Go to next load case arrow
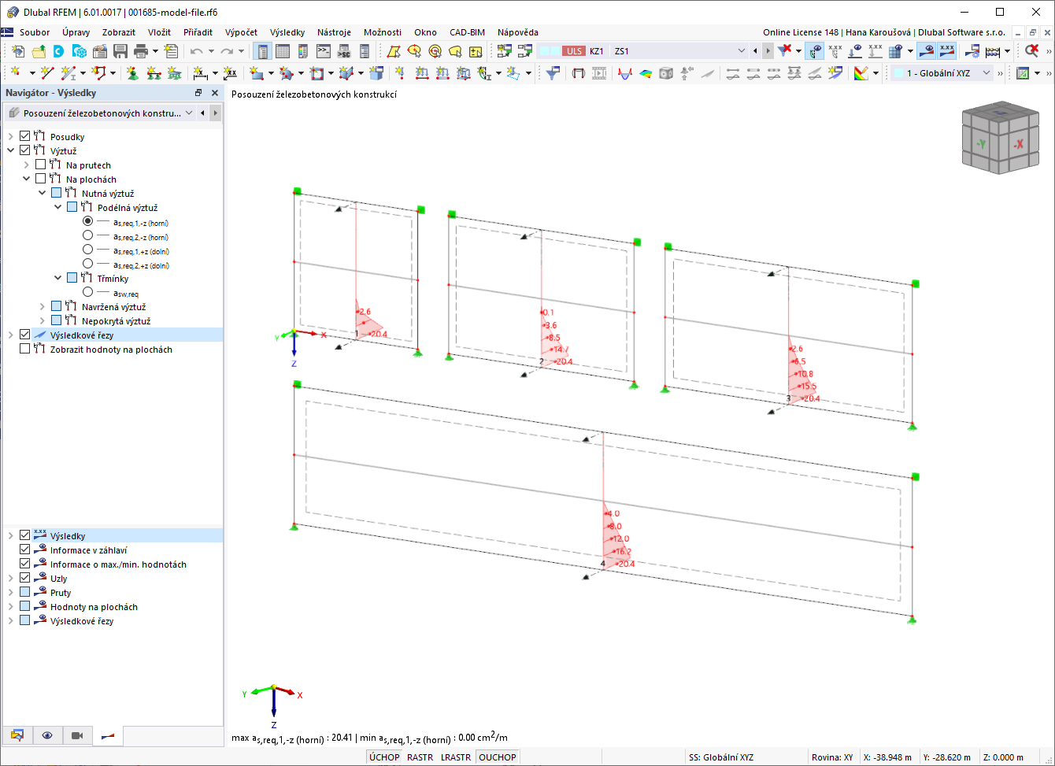The width and height of the screenshot is (1055, 766). point(768,51)
